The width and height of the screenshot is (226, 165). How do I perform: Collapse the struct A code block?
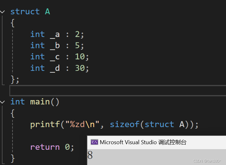pos(2,12)
